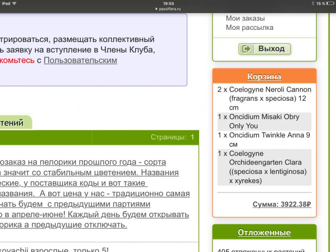
Task: Tap the battery icon at top right
Action: click(x=329, y=3)
